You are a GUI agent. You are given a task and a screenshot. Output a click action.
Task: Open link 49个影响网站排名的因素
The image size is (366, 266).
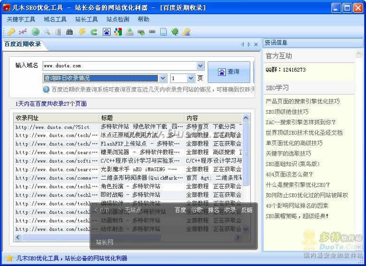(x=297, y=206)
